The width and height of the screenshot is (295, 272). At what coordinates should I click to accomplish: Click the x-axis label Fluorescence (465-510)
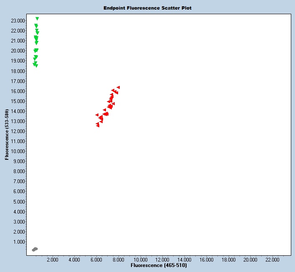click(159, 265)
